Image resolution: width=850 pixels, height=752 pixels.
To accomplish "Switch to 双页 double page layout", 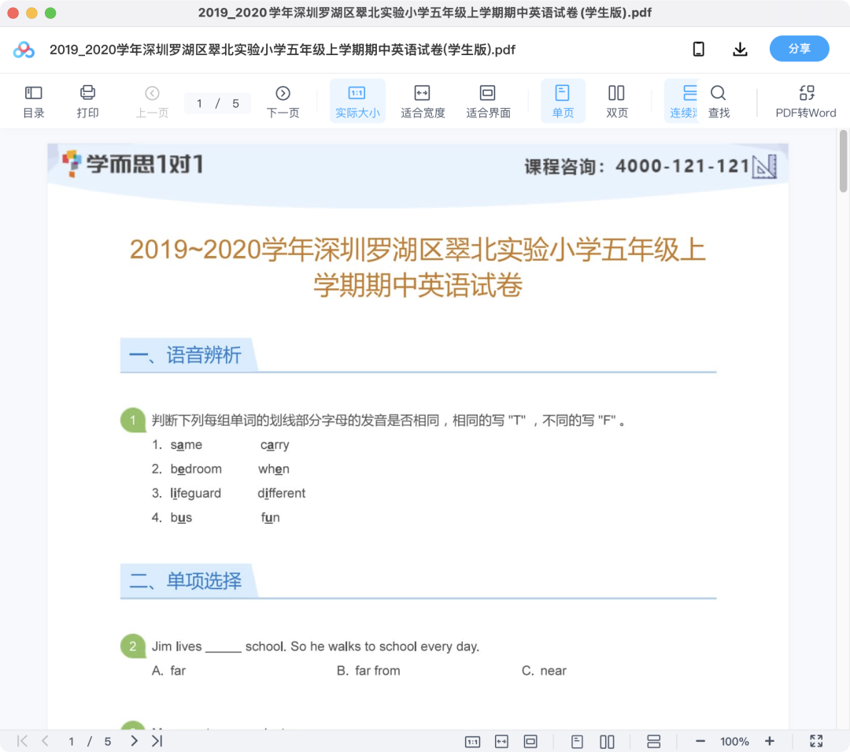I will pos(617,102).
